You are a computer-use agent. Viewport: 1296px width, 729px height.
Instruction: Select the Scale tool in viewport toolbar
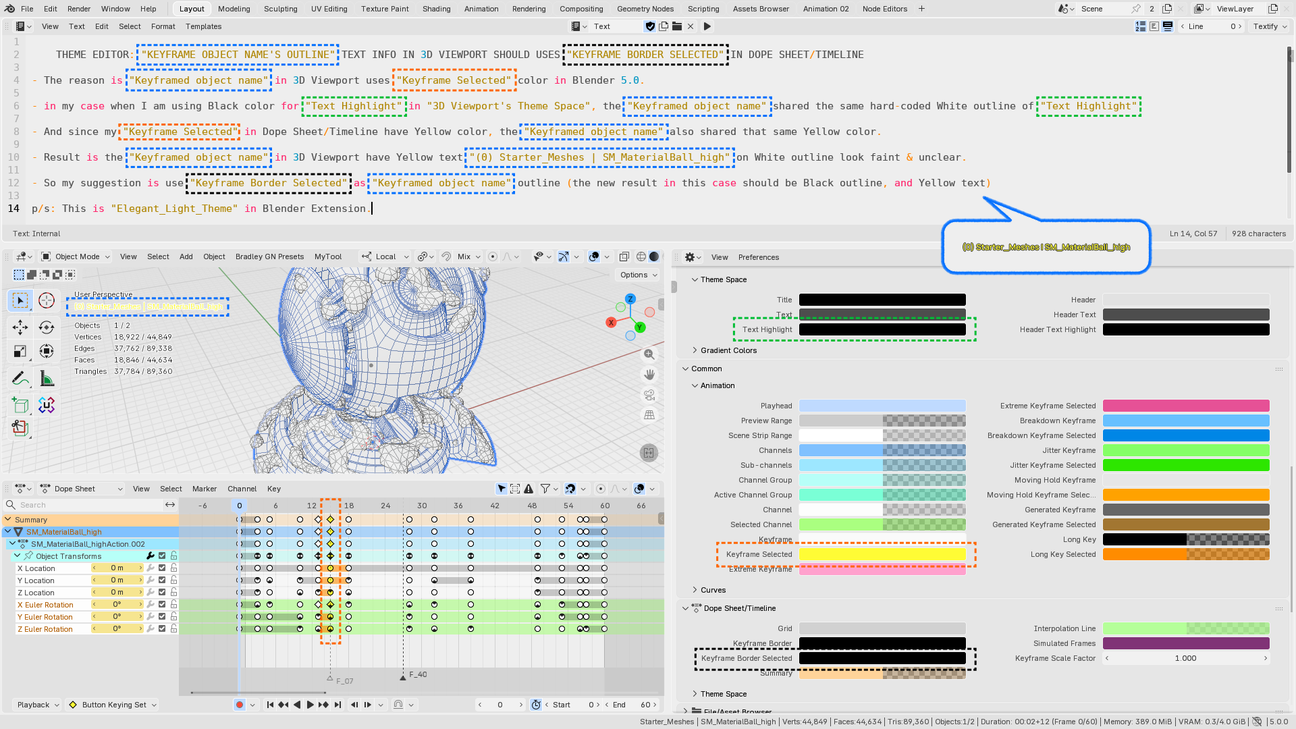click(20, 352)
